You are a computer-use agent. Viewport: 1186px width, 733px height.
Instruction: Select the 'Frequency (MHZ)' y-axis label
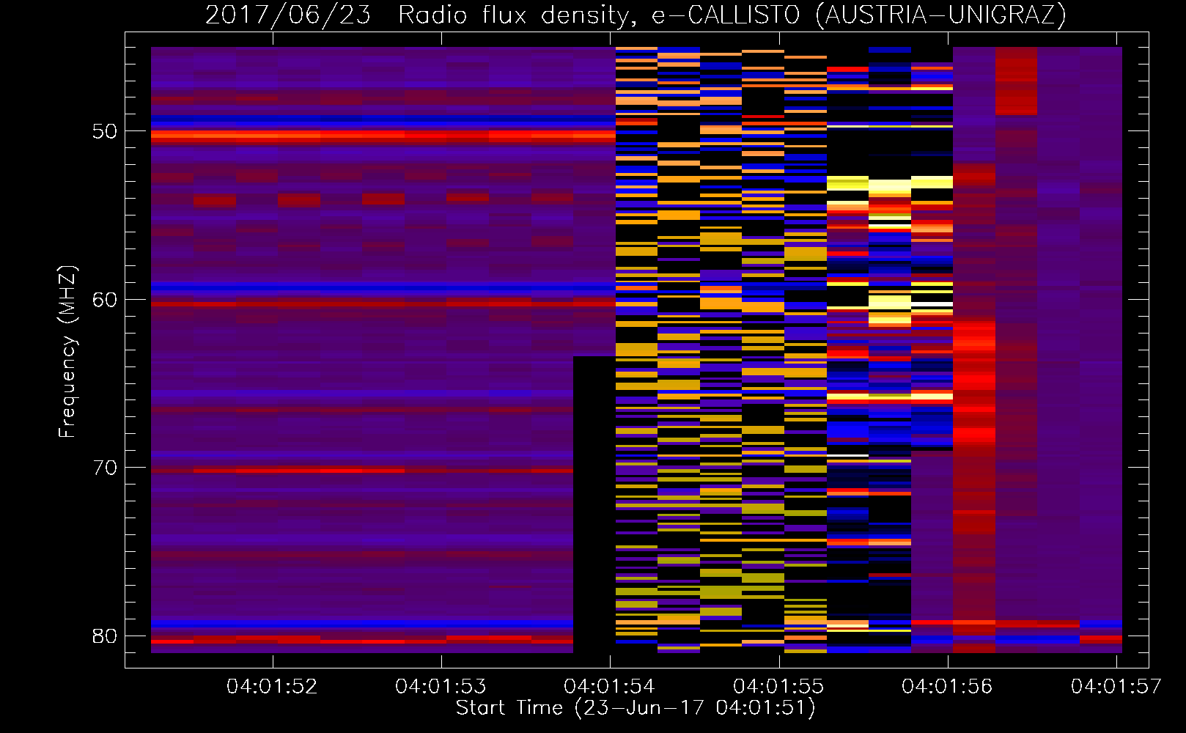(67, 352)
